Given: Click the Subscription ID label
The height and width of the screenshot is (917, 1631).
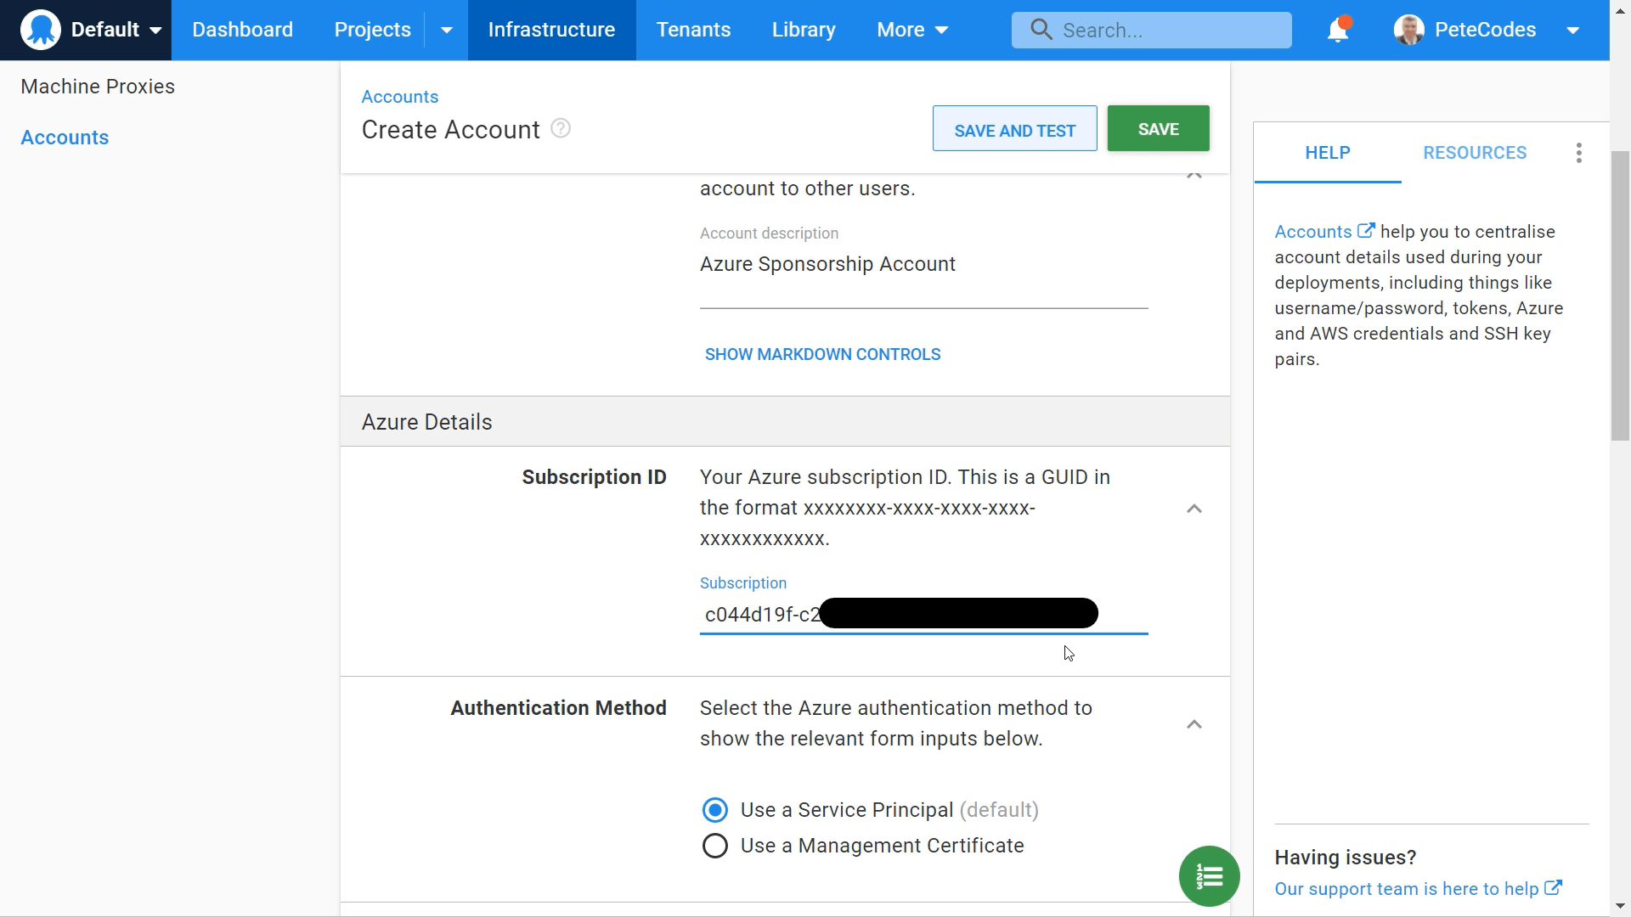Looking at the screenshot, I should 594,477.
